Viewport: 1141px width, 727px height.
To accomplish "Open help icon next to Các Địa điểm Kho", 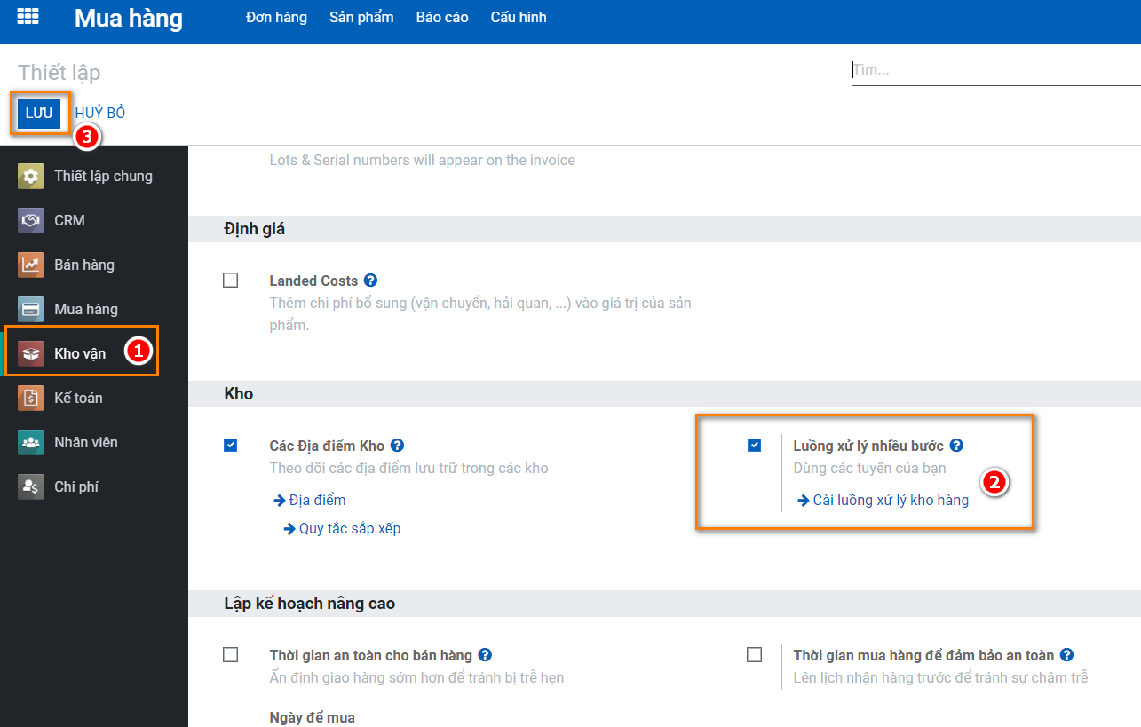I will [x=398, y=446].
